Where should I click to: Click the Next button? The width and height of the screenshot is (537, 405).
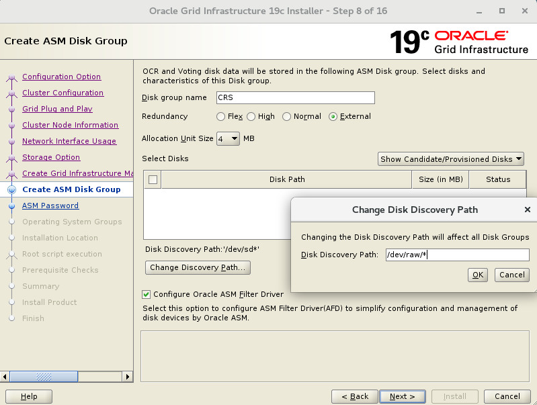[x=403, y=396]
